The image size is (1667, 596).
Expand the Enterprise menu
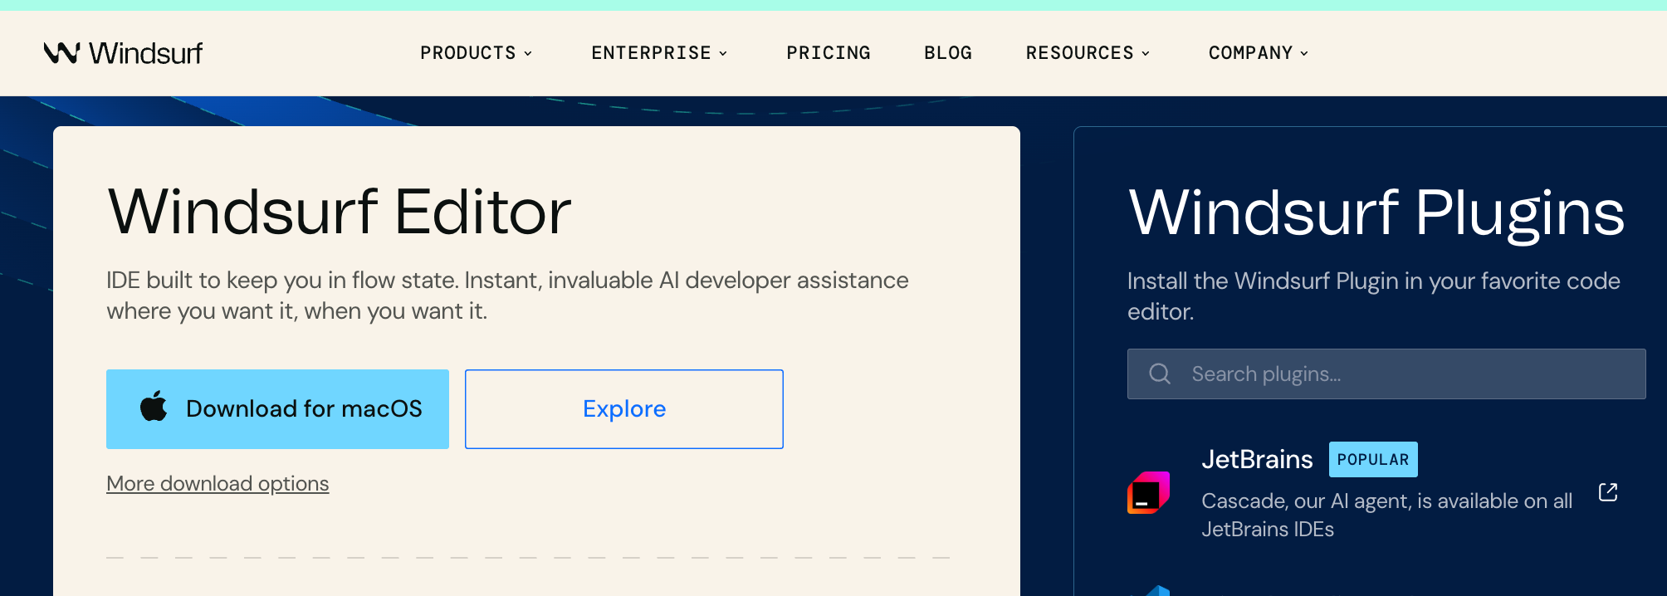[x=659, y=53]
